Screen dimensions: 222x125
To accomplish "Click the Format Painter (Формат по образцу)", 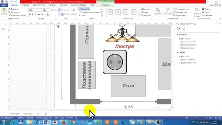I will 17,15.
